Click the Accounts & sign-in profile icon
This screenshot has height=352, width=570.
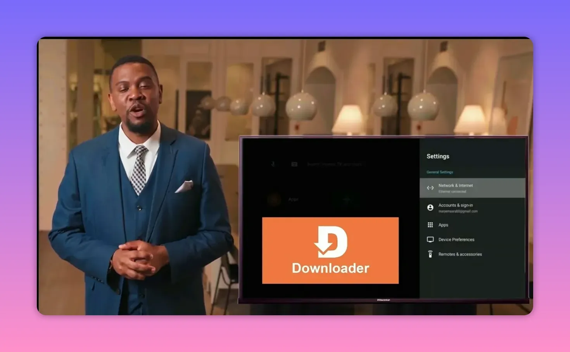tap(430, 208)
